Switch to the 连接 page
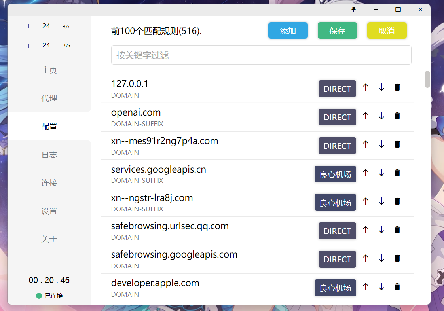444x311 pixels. 49,183
